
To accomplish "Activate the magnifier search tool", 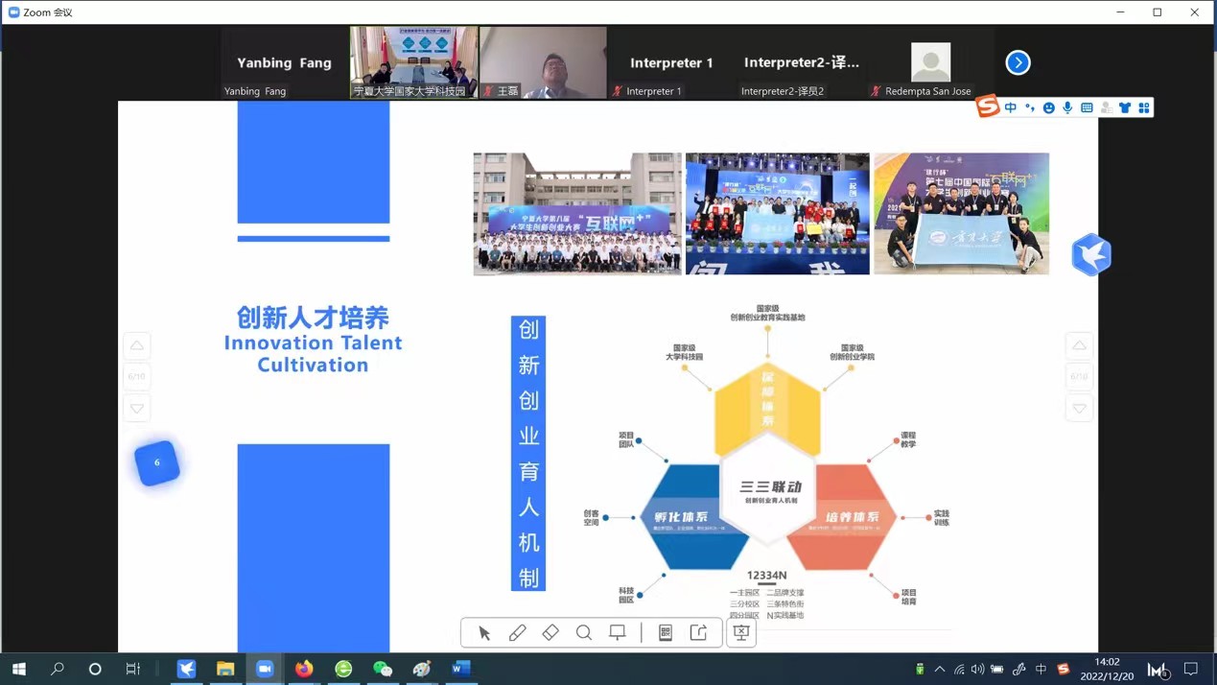I will [584, 633].
